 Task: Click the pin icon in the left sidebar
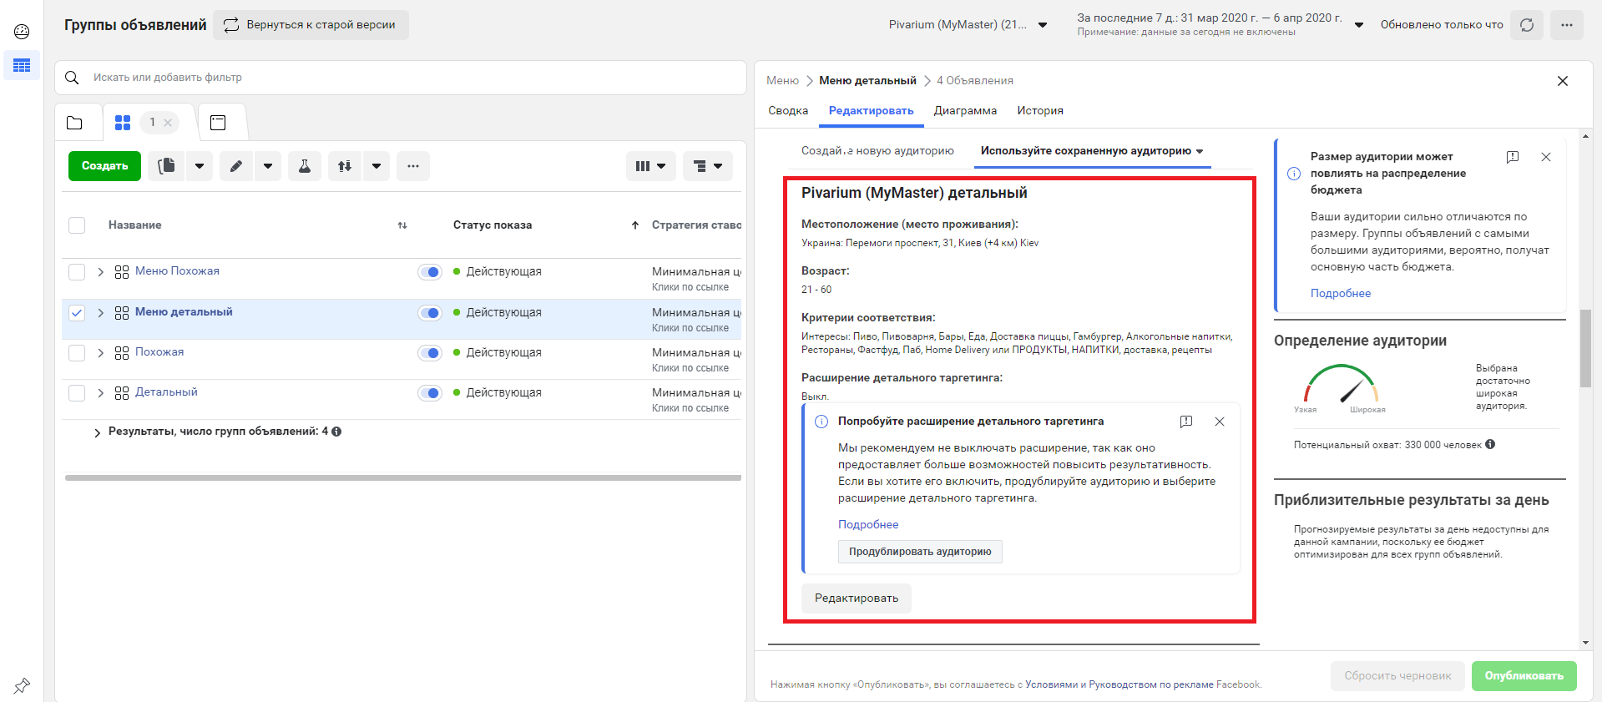(22, 685)
